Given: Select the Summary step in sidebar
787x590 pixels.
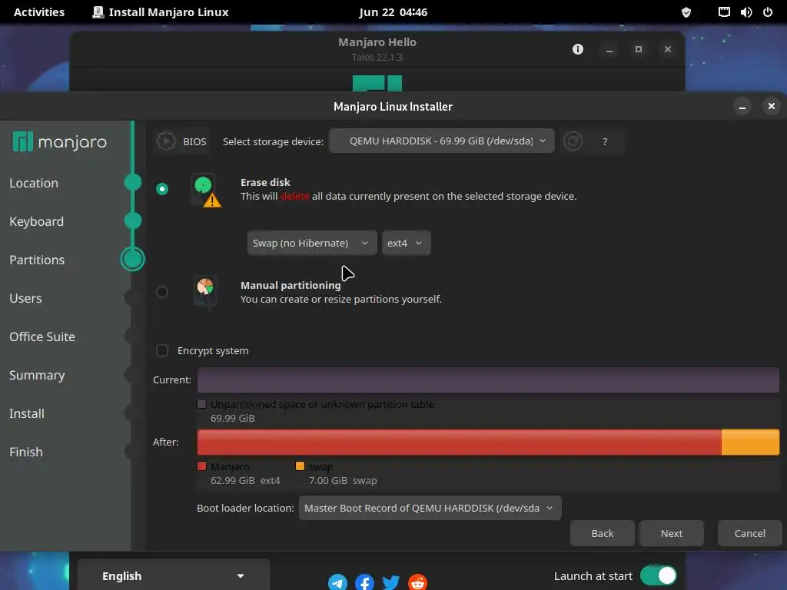Looking at the screenshot, I should (37, 375).
